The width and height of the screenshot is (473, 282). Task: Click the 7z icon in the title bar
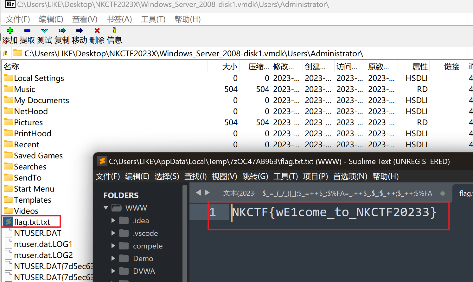point(10,4)
